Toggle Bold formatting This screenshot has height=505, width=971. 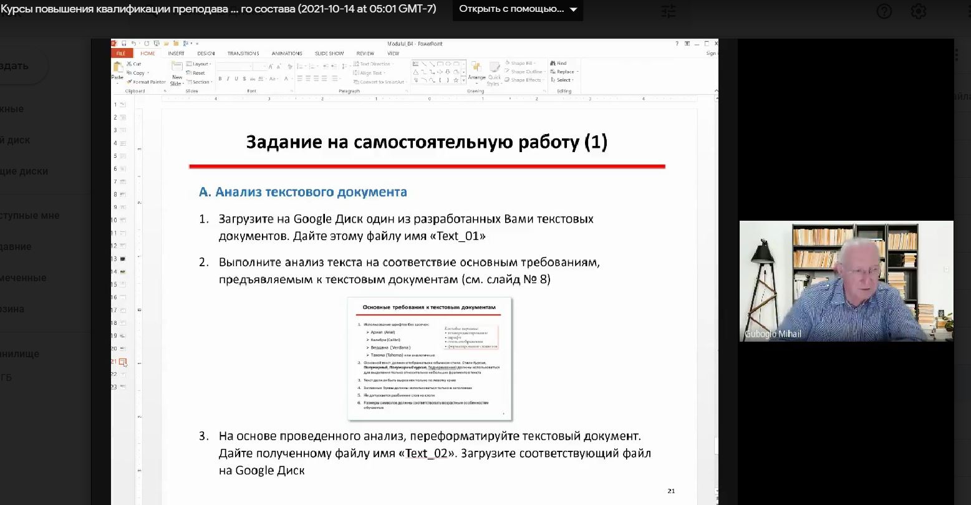220,79
